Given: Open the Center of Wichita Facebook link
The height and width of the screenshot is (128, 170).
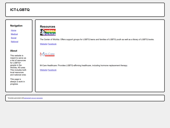Looking at the screenshot, I should pyautogui.click(x=52, y=44).
